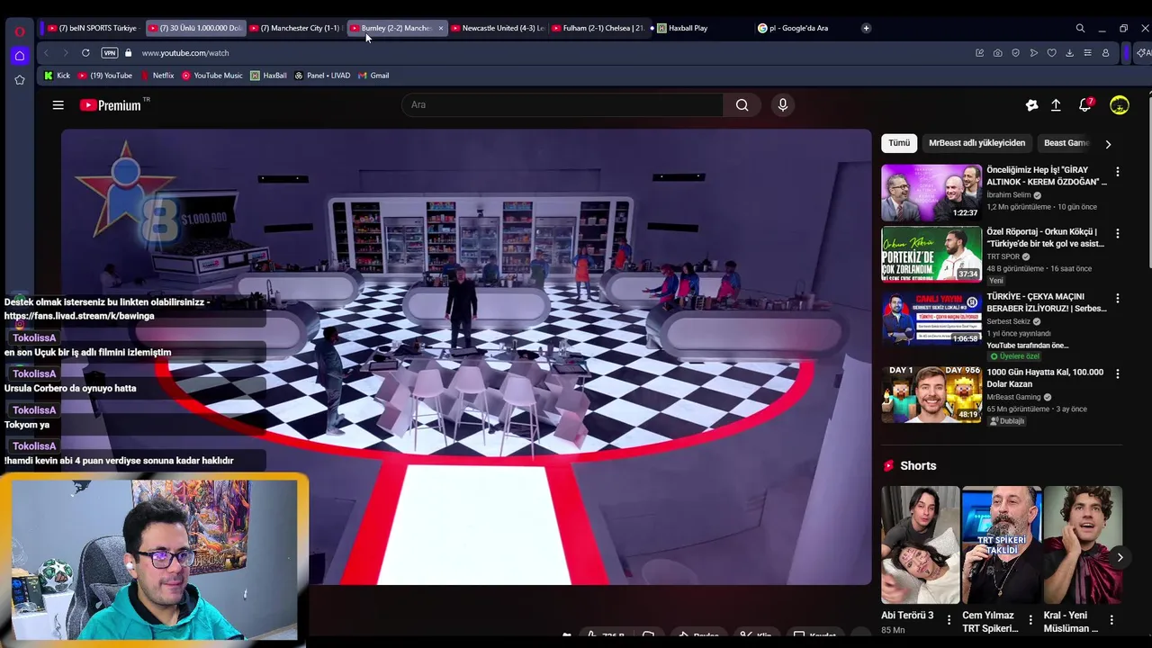The width and height of the screenshot is (1152, 648).
Task: Open the browser downloads icon
Action: click(1069, 53)
